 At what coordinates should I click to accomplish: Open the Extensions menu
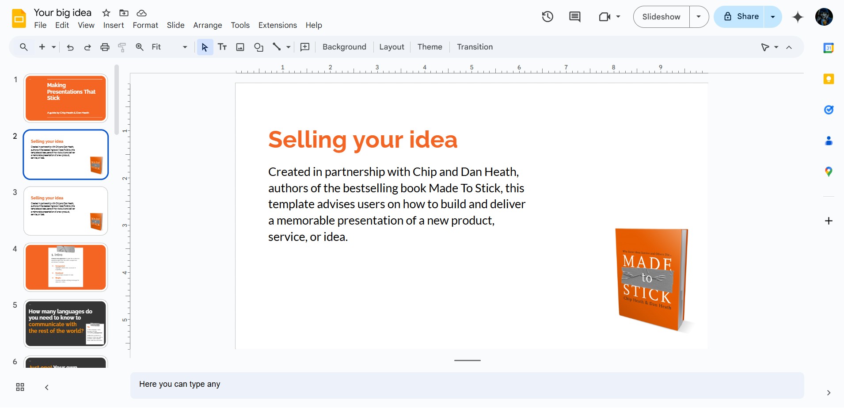pyautogui.click(x=278, y=25)
